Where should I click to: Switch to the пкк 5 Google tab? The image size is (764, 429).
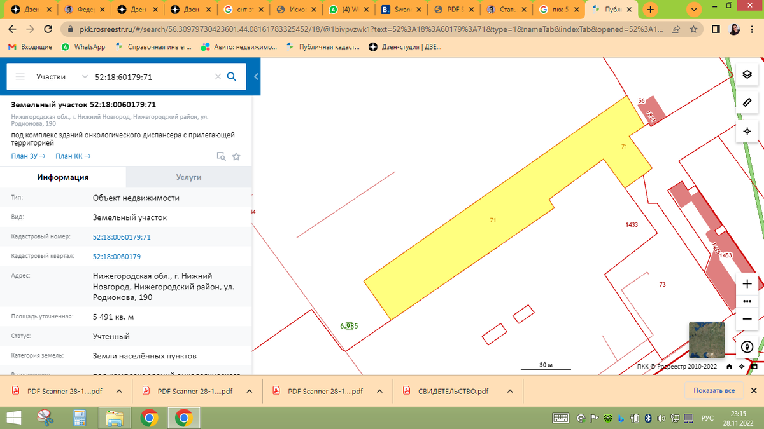point(558,10)
